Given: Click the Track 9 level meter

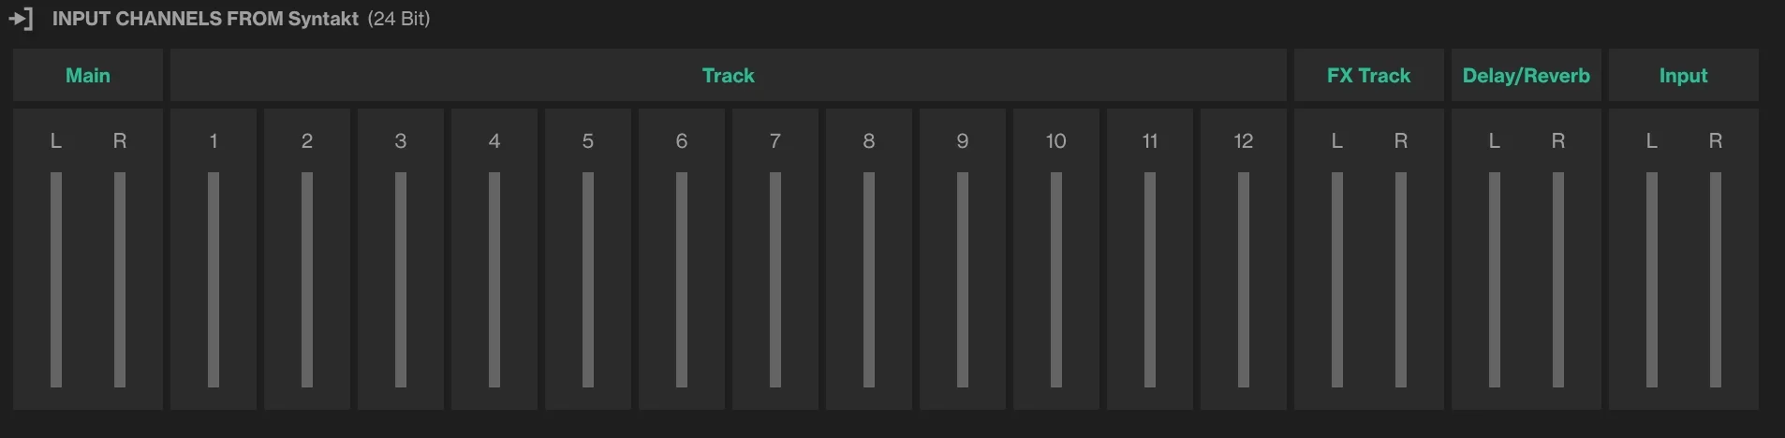Looking at the screenshot, I should pos(963,279).
